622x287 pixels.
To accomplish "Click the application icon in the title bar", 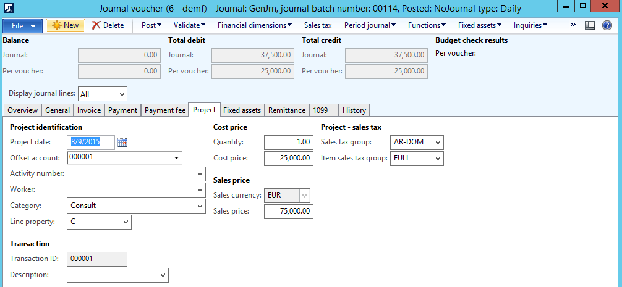I will (x=9, y=9).
